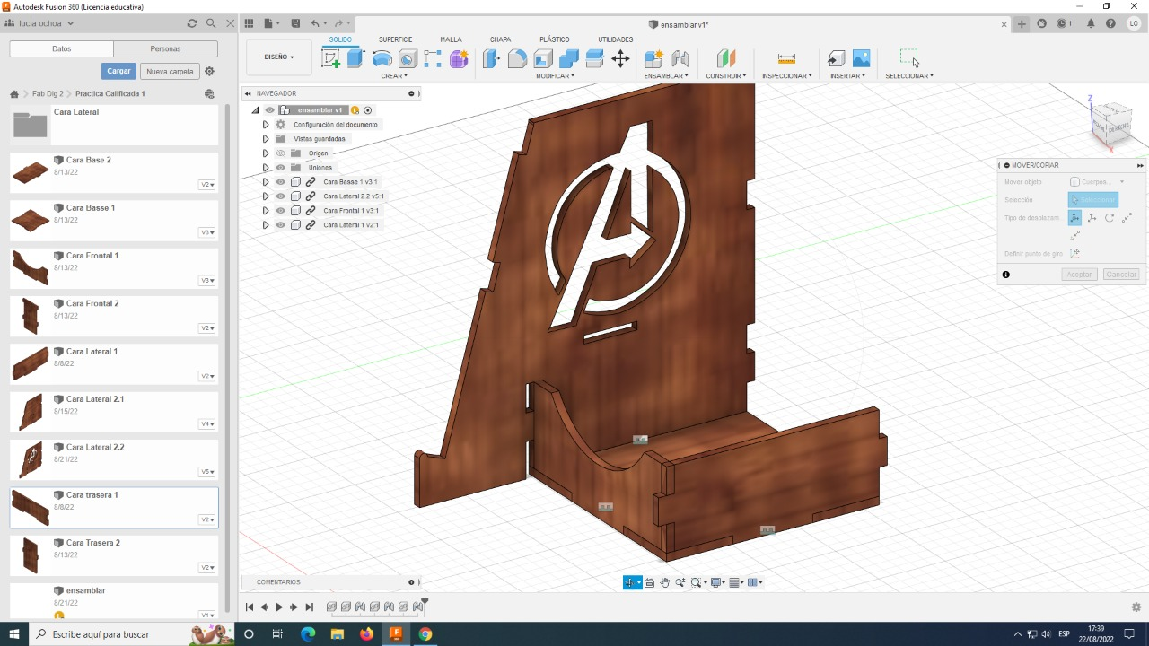Select the Insert Image/Canvas tool
The width and height of the screenshot is (1149, 646).
coord(862,59)
